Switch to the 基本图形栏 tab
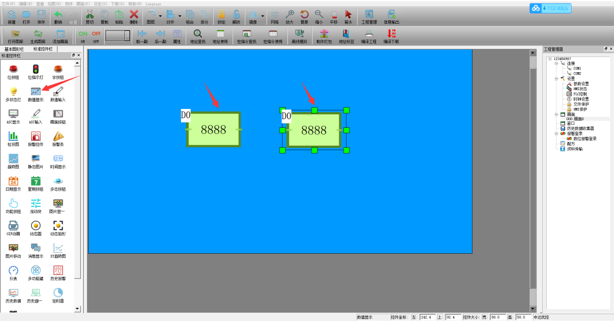614x321 pixels. pos(14,49)
